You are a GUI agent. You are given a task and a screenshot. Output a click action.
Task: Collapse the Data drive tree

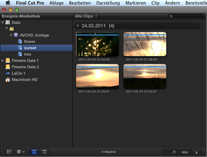3,23
